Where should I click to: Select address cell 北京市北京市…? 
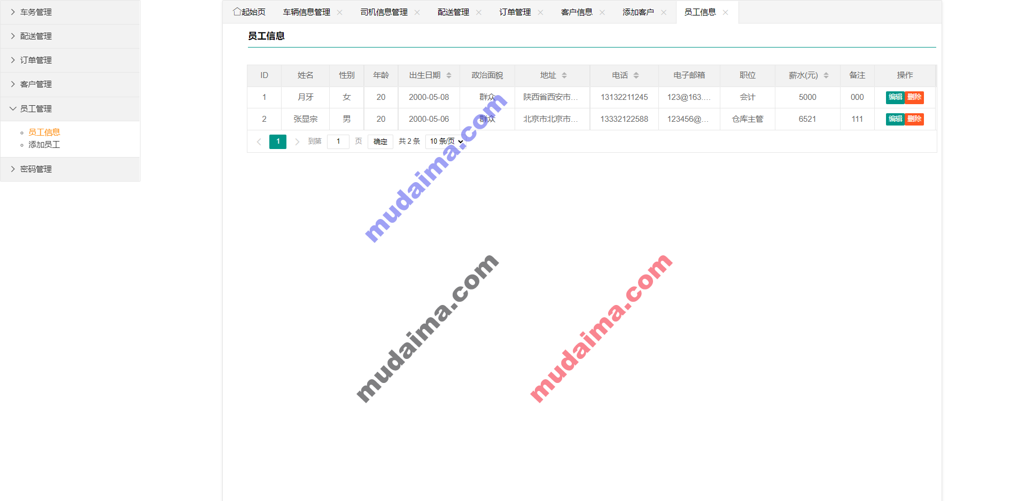(552, 119)
